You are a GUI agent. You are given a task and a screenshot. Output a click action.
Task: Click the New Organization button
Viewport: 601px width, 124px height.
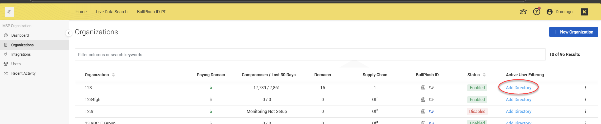click(x=573, y=32)
